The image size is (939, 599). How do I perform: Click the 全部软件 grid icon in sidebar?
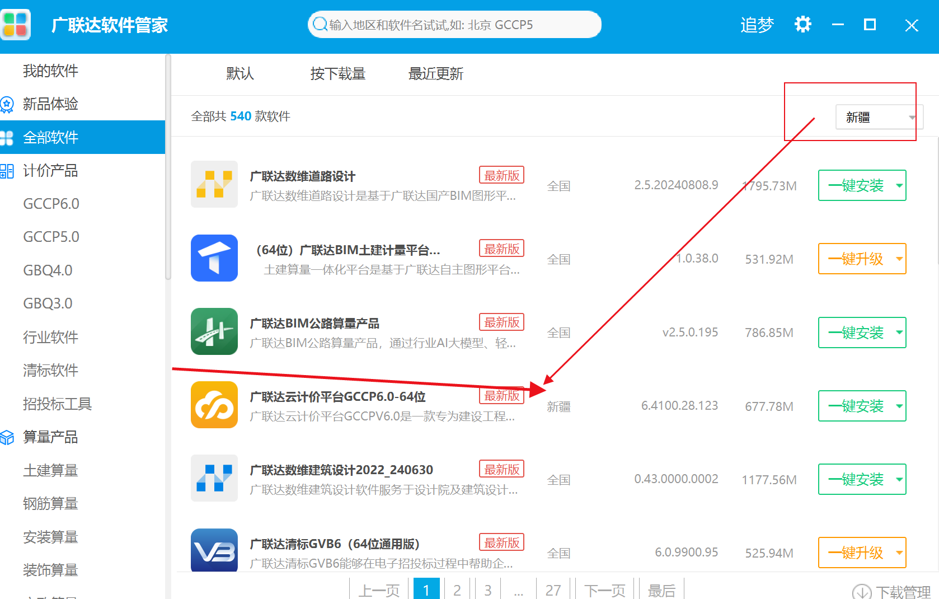coord(7,138)
